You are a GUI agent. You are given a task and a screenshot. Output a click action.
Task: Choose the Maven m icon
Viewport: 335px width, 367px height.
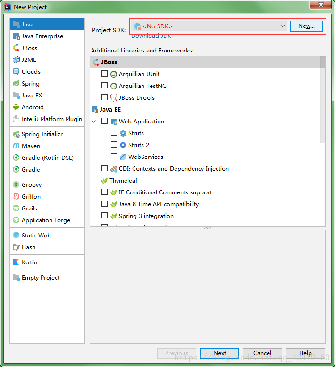pos(16,146)
